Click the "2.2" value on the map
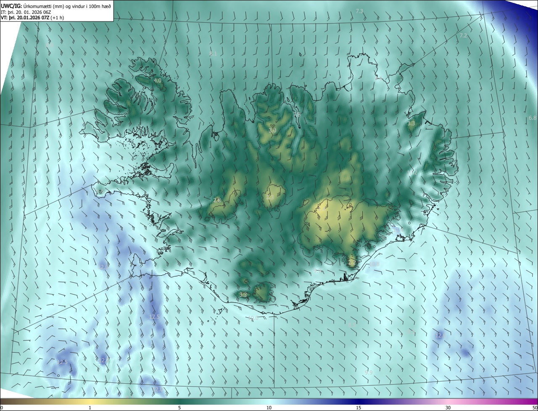 [x=352, y=262]
